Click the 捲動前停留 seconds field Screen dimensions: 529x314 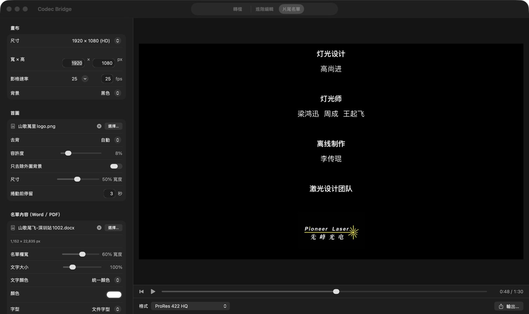coord(110,194)
